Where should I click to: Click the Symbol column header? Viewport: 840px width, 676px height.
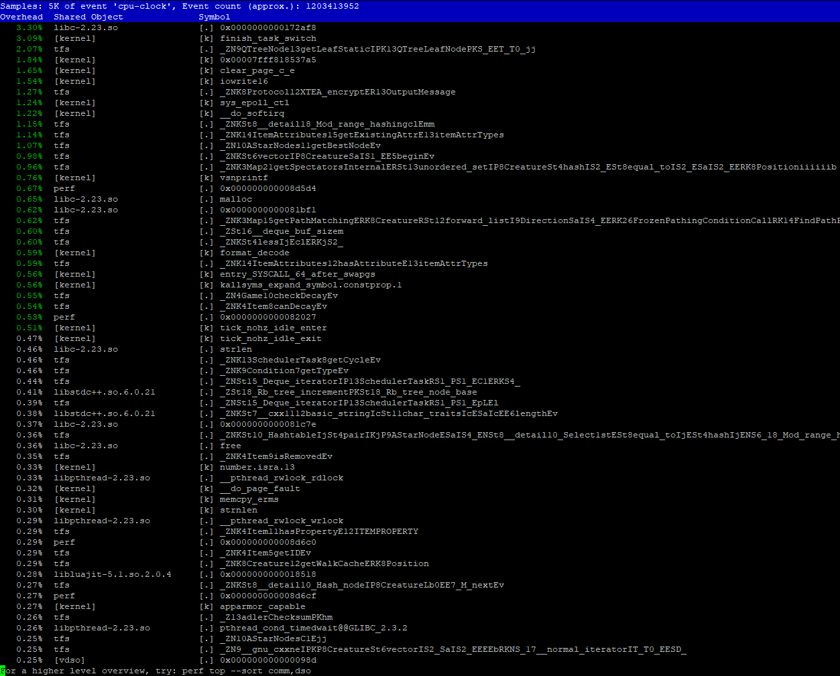215,17
